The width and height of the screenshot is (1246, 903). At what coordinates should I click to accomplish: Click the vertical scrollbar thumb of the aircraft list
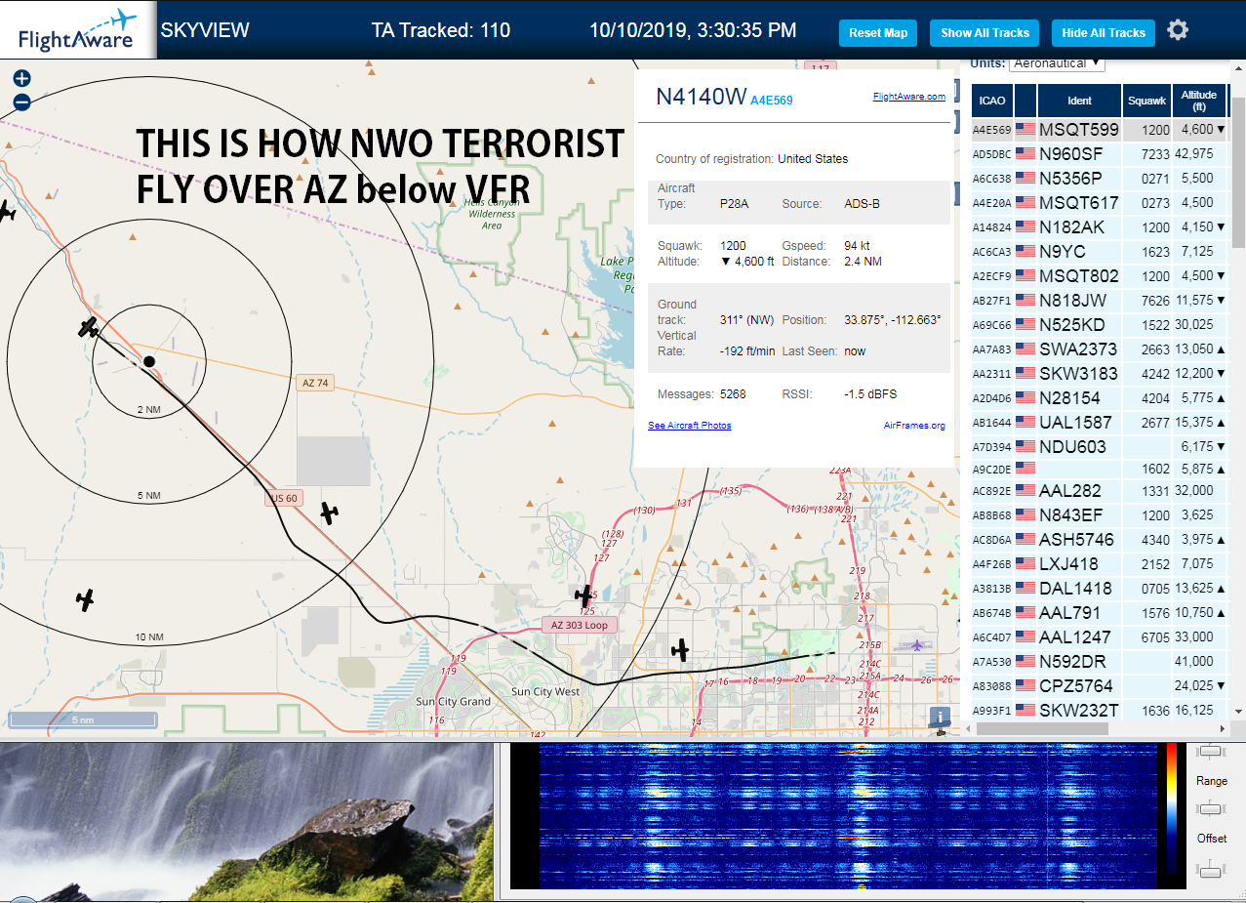1238,174
